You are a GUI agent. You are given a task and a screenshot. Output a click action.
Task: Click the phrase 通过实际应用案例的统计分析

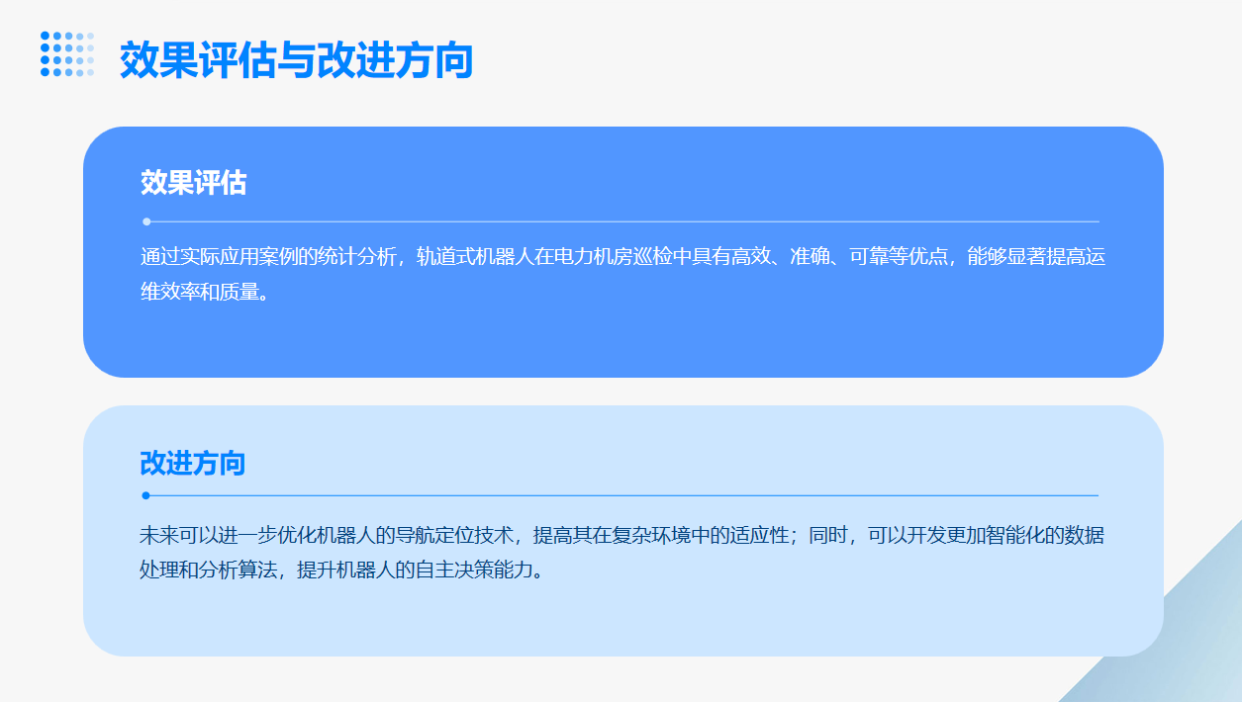(x=267, y=257)
